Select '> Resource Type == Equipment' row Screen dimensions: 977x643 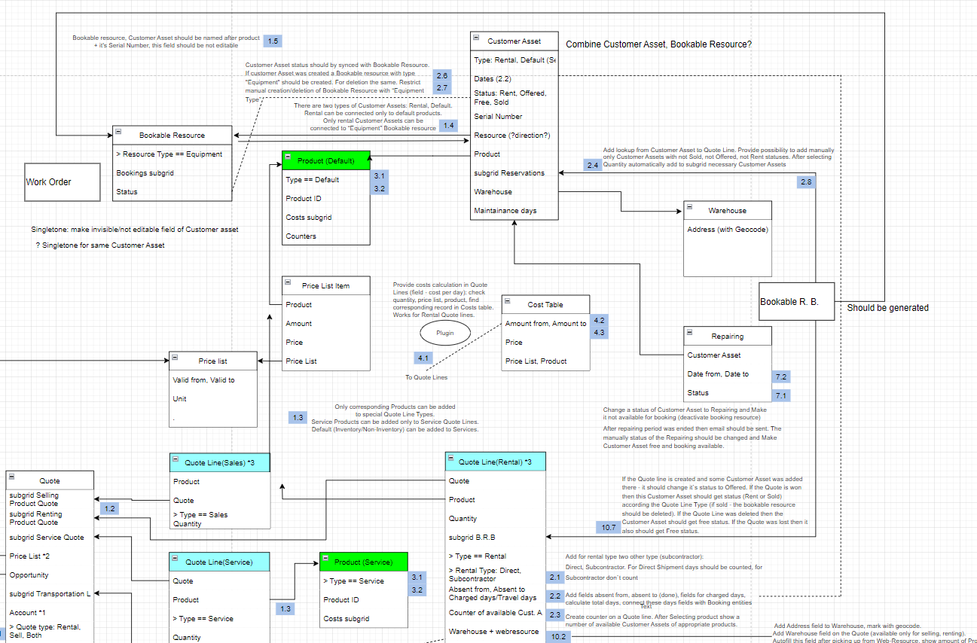173,154
